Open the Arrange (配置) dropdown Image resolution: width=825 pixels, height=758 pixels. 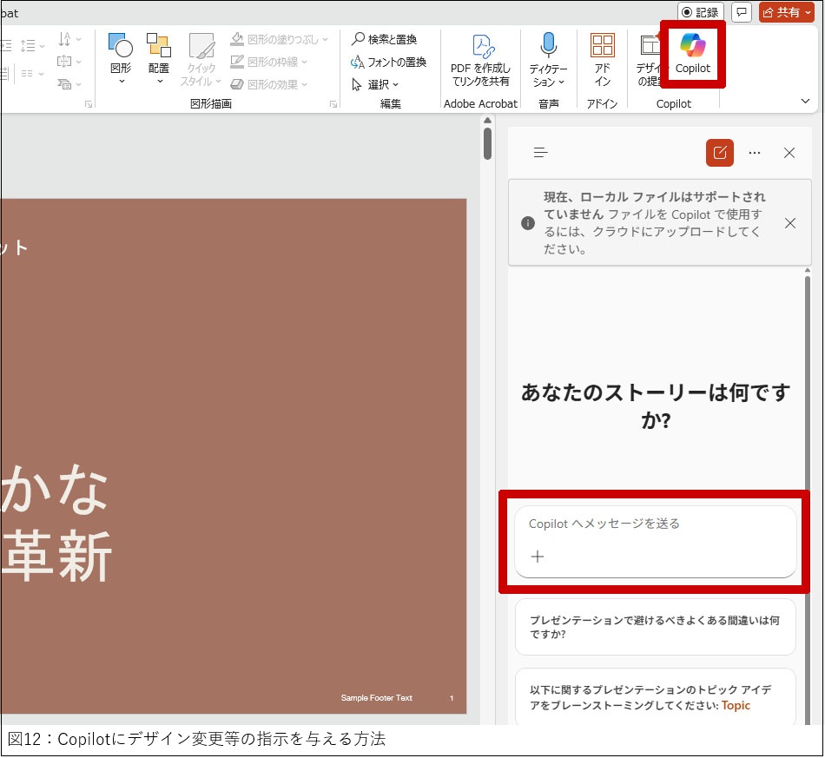coord(159,60)
